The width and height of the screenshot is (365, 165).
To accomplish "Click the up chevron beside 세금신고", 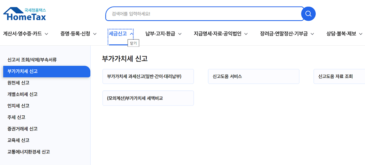I will point(131,34).
